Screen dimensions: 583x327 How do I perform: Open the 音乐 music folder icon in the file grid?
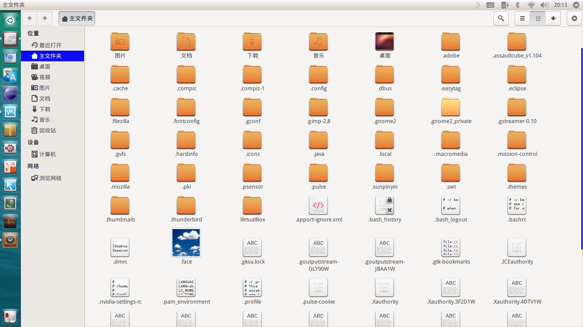tap(318, 42)
